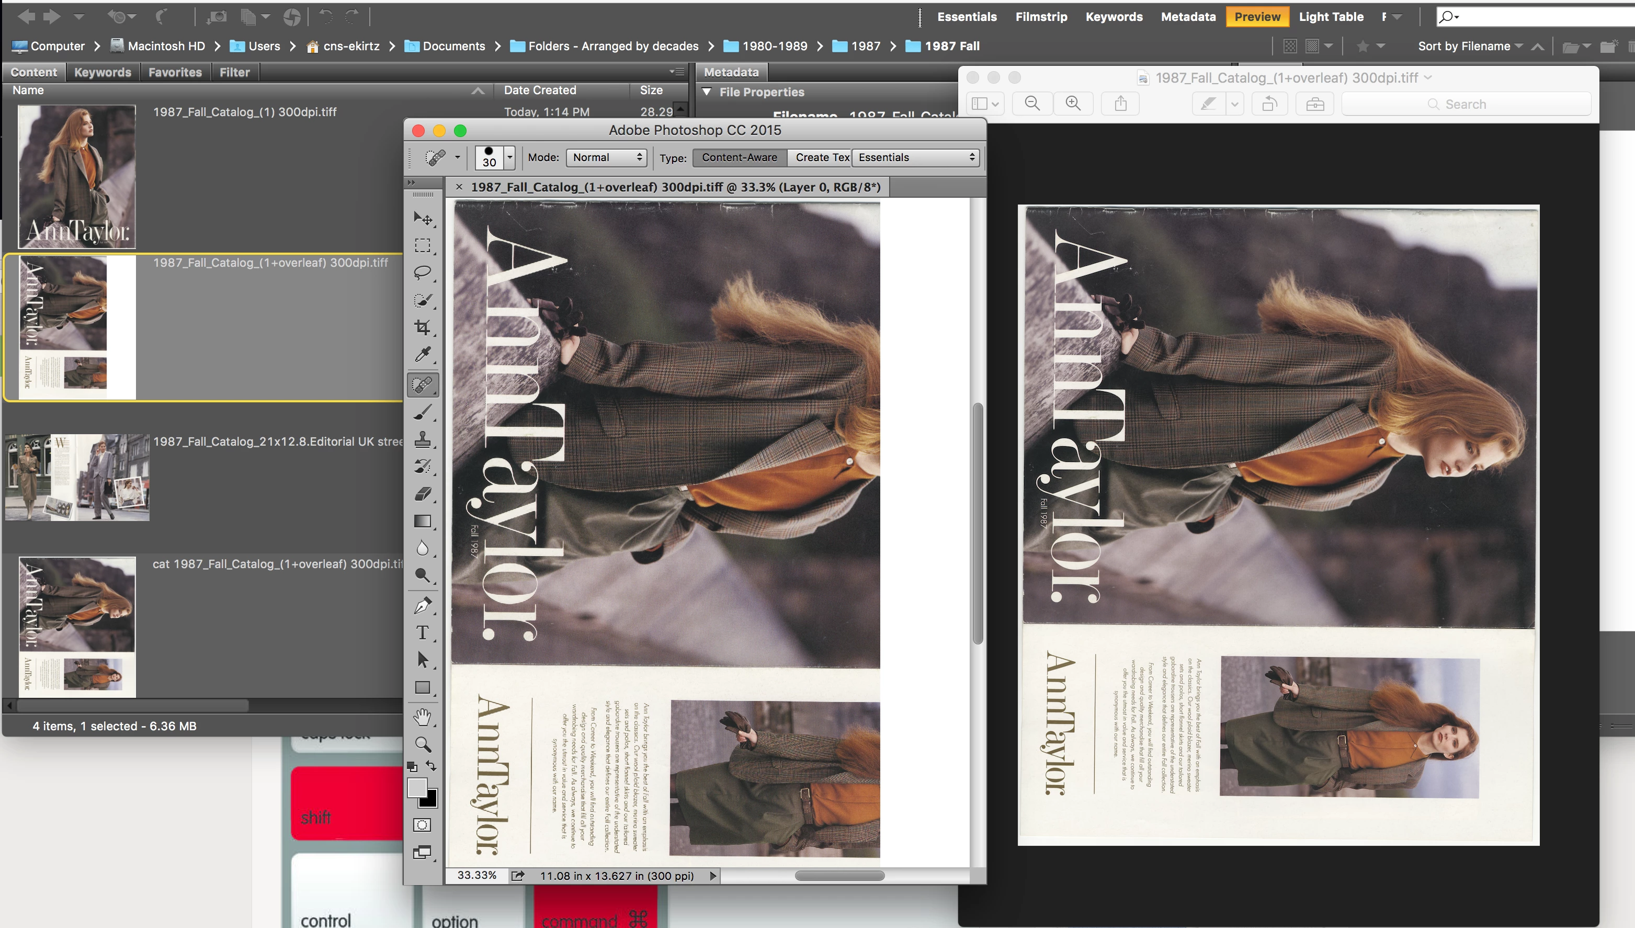Toggle Quick Mask mode
This screenshot has height=928, width=1635.
click(422, 825)
